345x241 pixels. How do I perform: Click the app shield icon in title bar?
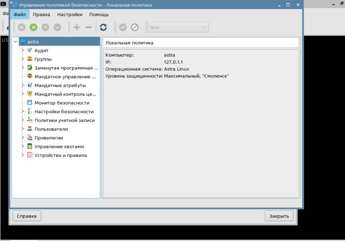click(14, 5)
